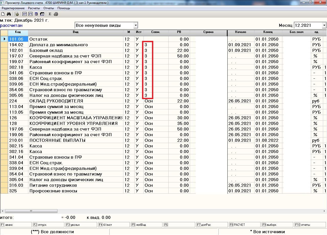Image resolution: width=327 pixels, height=235 pixels.
Task: Select the Питание сотрудников row
Action: pos(163,185)
